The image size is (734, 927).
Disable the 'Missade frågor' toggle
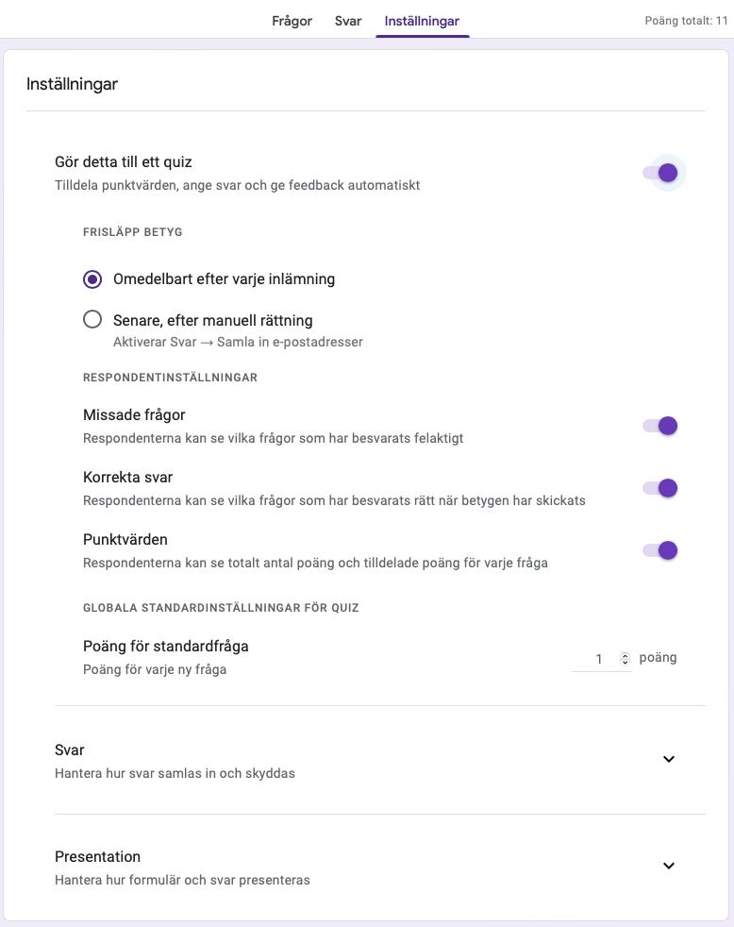(660, 426)
